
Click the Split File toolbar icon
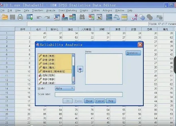(x=109, y=17)
